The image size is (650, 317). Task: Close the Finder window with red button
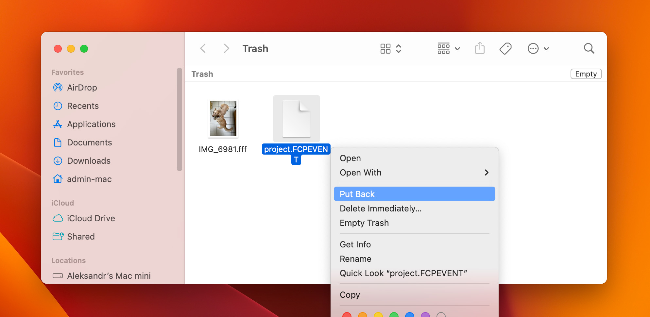58,49
